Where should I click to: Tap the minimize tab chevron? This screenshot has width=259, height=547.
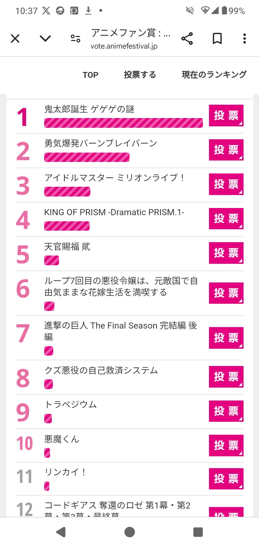point(45,39)
